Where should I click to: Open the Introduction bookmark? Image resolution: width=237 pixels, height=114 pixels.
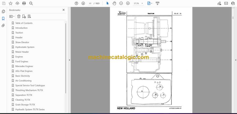point(22,28)
